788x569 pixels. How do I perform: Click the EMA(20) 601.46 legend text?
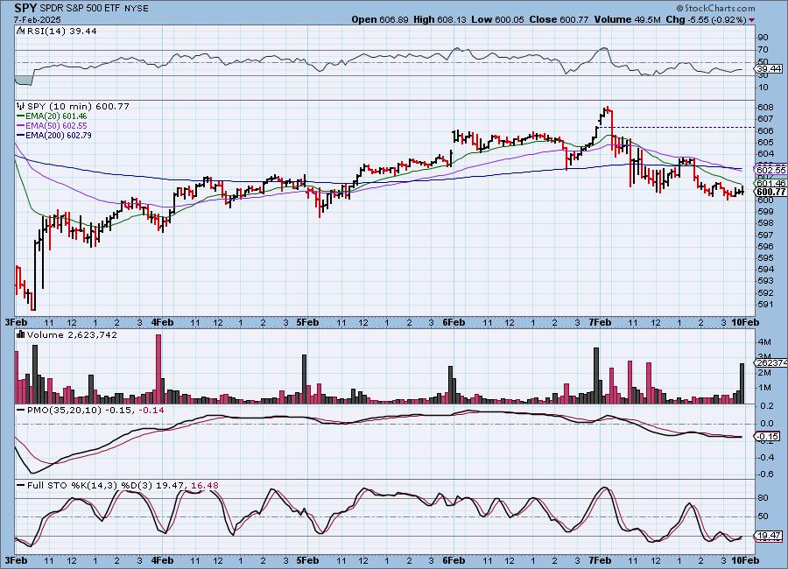[x=56, y=116]
